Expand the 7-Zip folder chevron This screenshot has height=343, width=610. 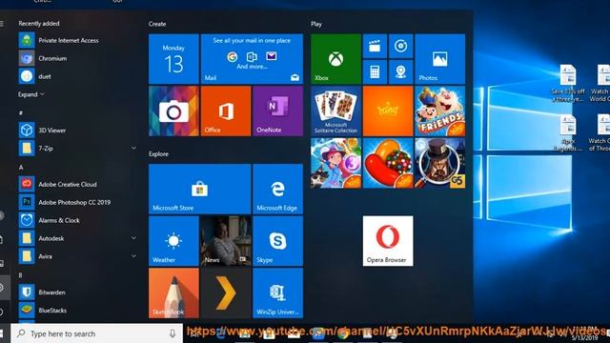[133, 149]
